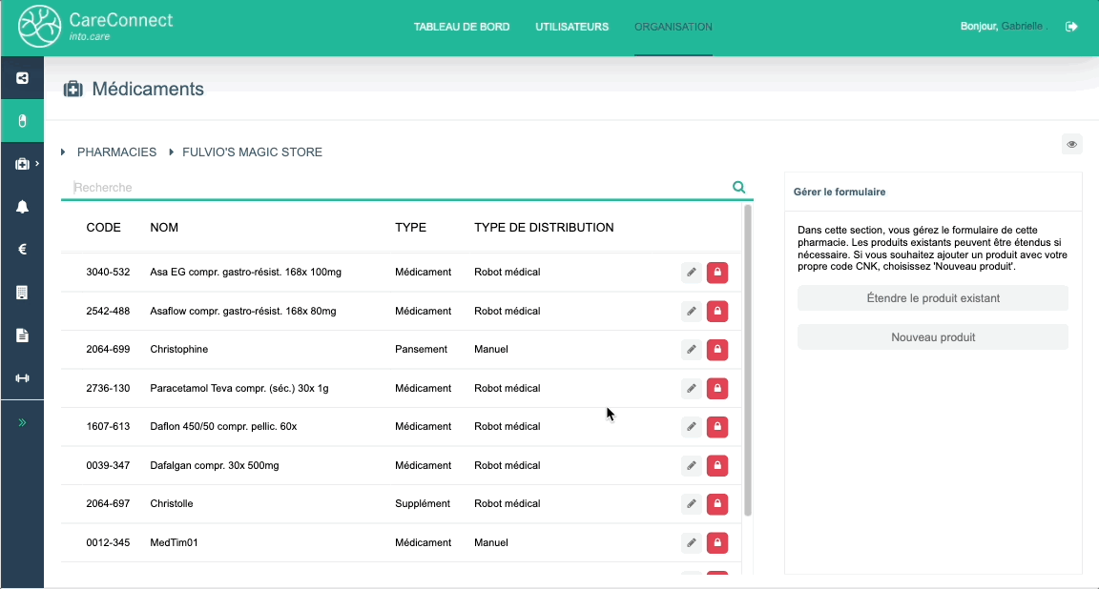Select code 2064-697 cell
This screenshot has width=1099, height=589.
click(x=108, y=503)
